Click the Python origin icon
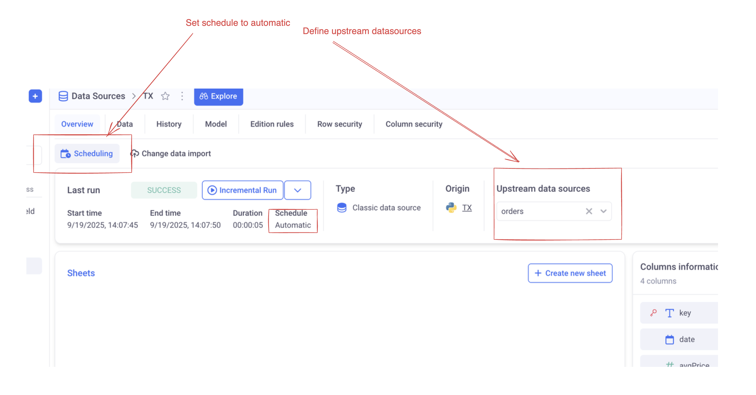Viewport: 756px width, 395px height. click(451, 208)
